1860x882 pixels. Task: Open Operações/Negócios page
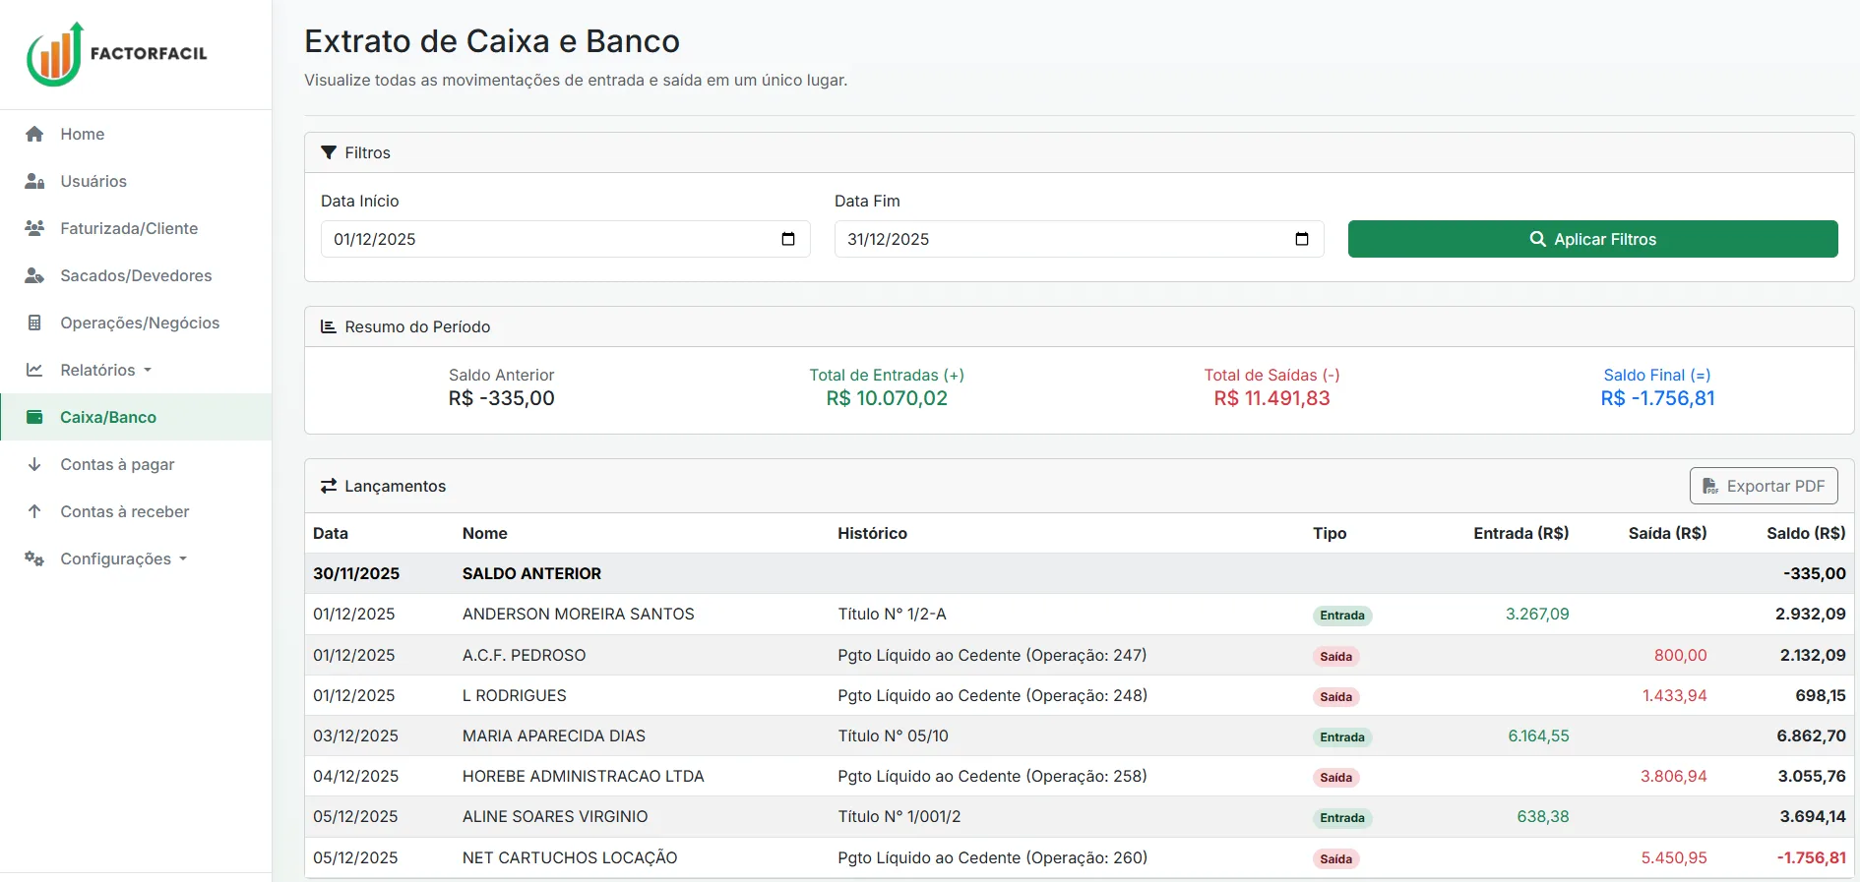[136, 323]
